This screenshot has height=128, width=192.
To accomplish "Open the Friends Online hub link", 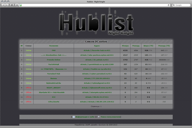I will point(54,60).
